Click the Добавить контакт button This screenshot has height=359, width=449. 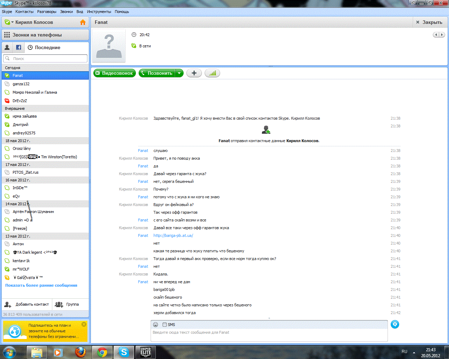tap(27, 304)
